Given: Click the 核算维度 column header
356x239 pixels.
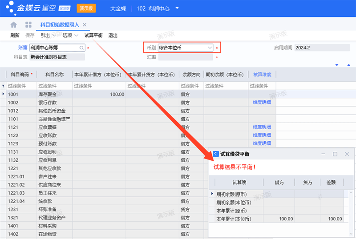Looking at the screenshot, I should pyautogui.click(x=262, y=75).
